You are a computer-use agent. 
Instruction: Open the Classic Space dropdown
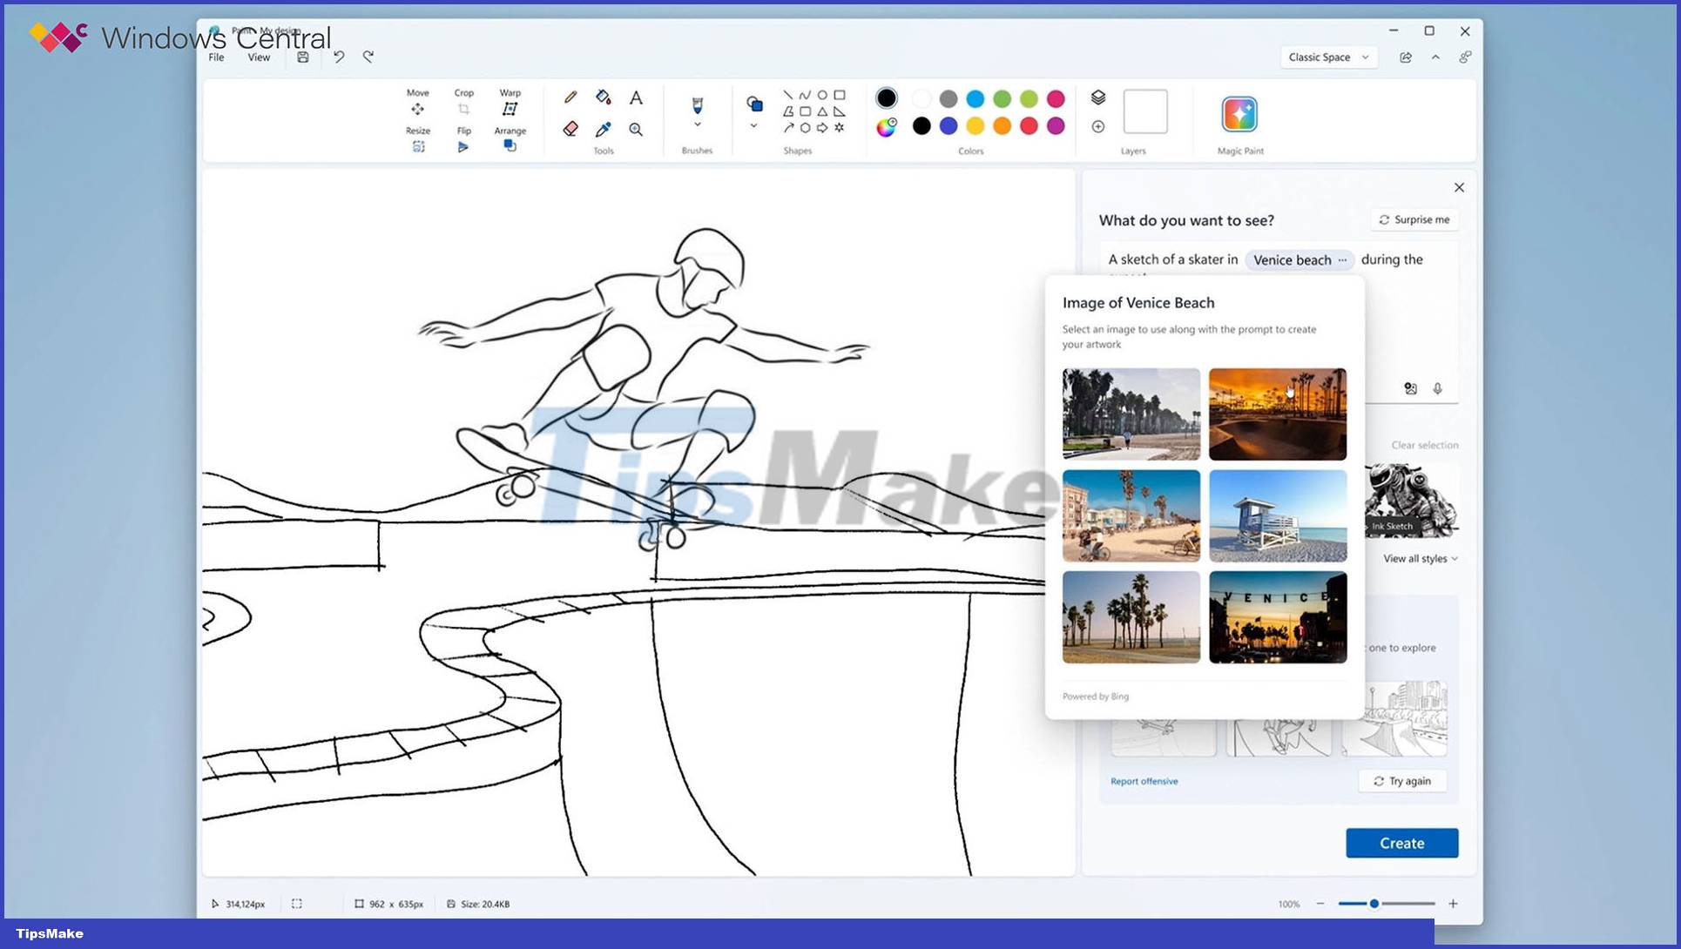coord(1328,57)
